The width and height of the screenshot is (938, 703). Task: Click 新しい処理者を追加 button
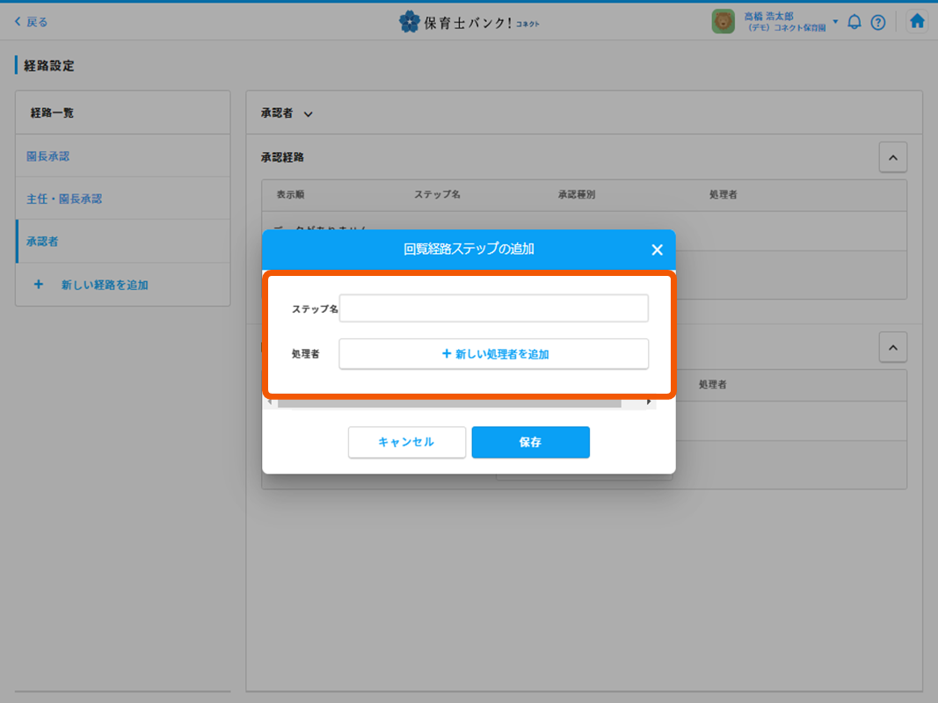(x=493, y=354)
